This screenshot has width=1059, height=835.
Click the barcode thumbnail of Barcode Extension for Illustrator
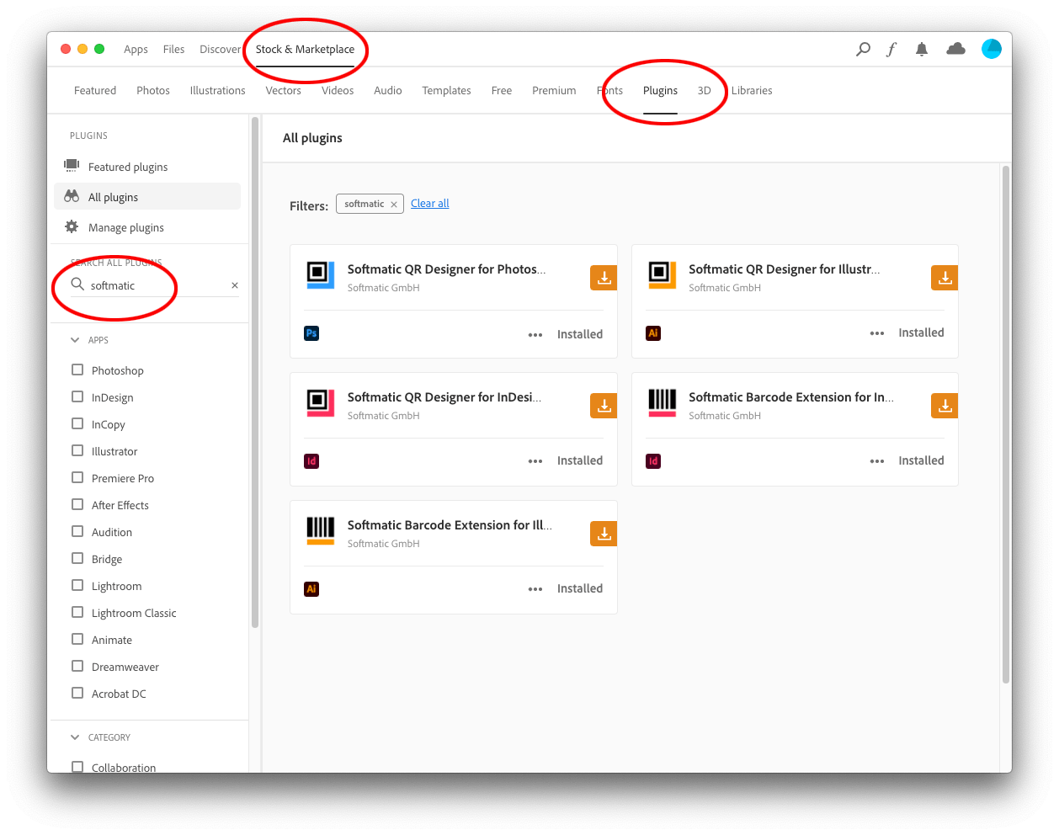321,530
